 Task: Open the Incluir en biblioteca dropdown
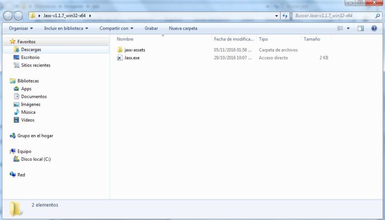[66, 28]
